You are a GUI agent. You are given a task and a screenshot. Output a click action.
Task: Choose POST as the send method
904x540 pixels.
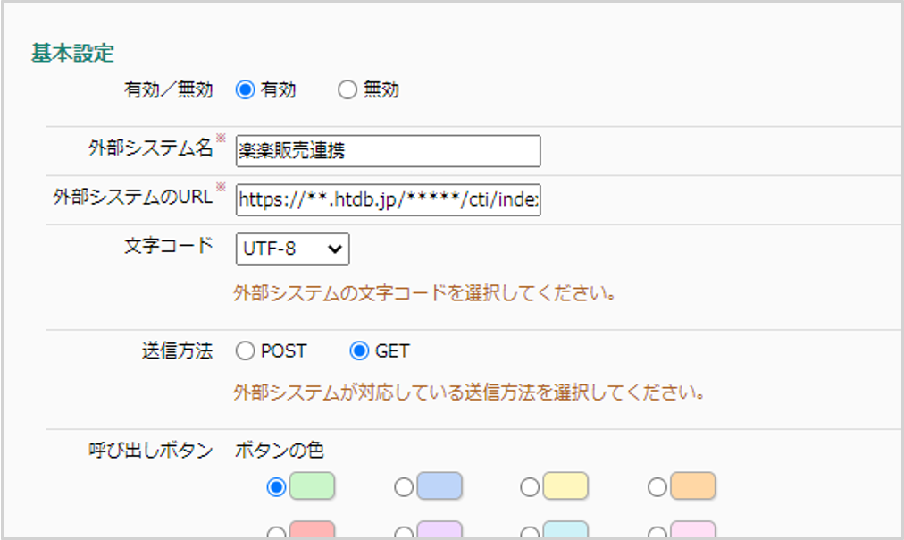(x=245, y=350)
